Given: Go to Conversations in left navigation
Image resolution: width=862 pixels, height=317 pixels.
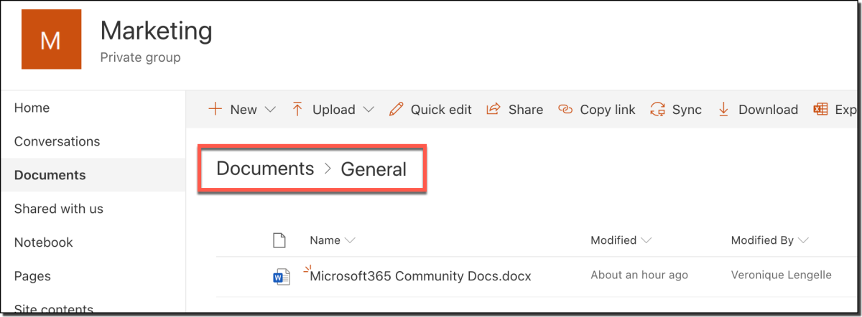Looking at the screenshot, I should [57, 141].
